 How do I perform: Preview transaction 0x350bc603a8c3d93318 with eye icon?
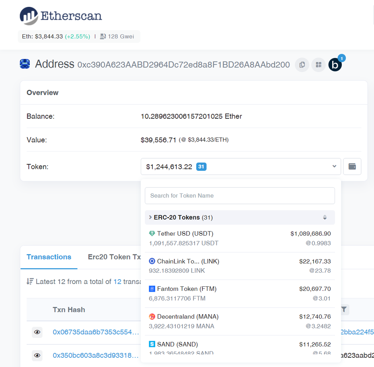point(37,356)
